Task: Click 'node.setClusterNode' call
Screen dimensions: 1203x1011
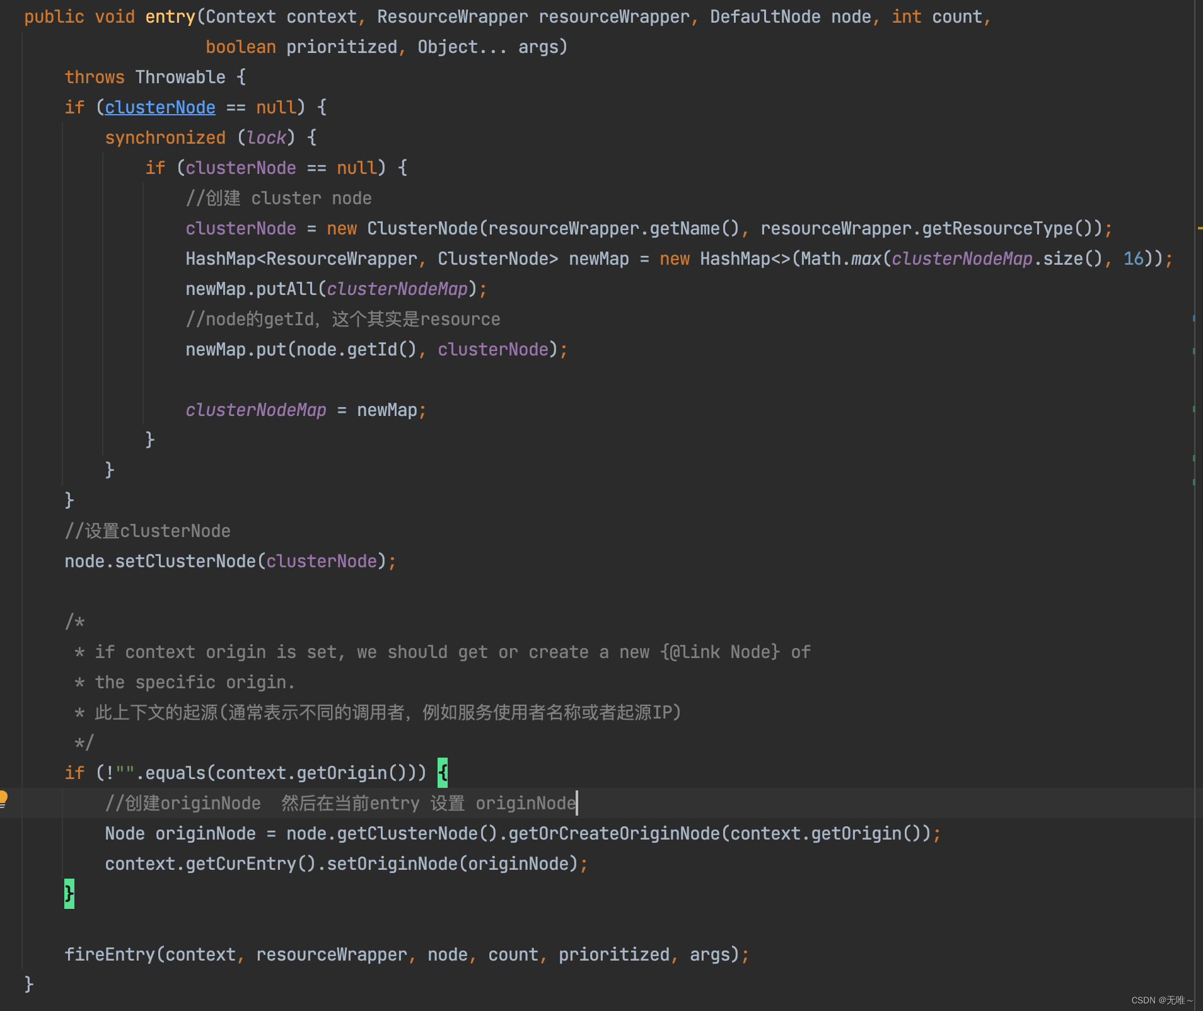Action: (x=160, y=561)
